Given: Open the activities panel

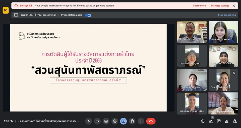Looking at the screenshot, I should (227, 121).
